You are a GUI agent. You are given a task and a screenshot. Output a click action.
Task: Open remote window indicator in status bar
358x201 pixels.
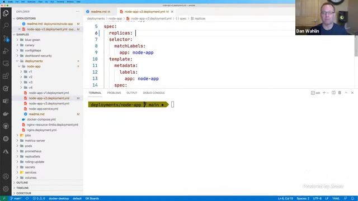coord(4,199)
